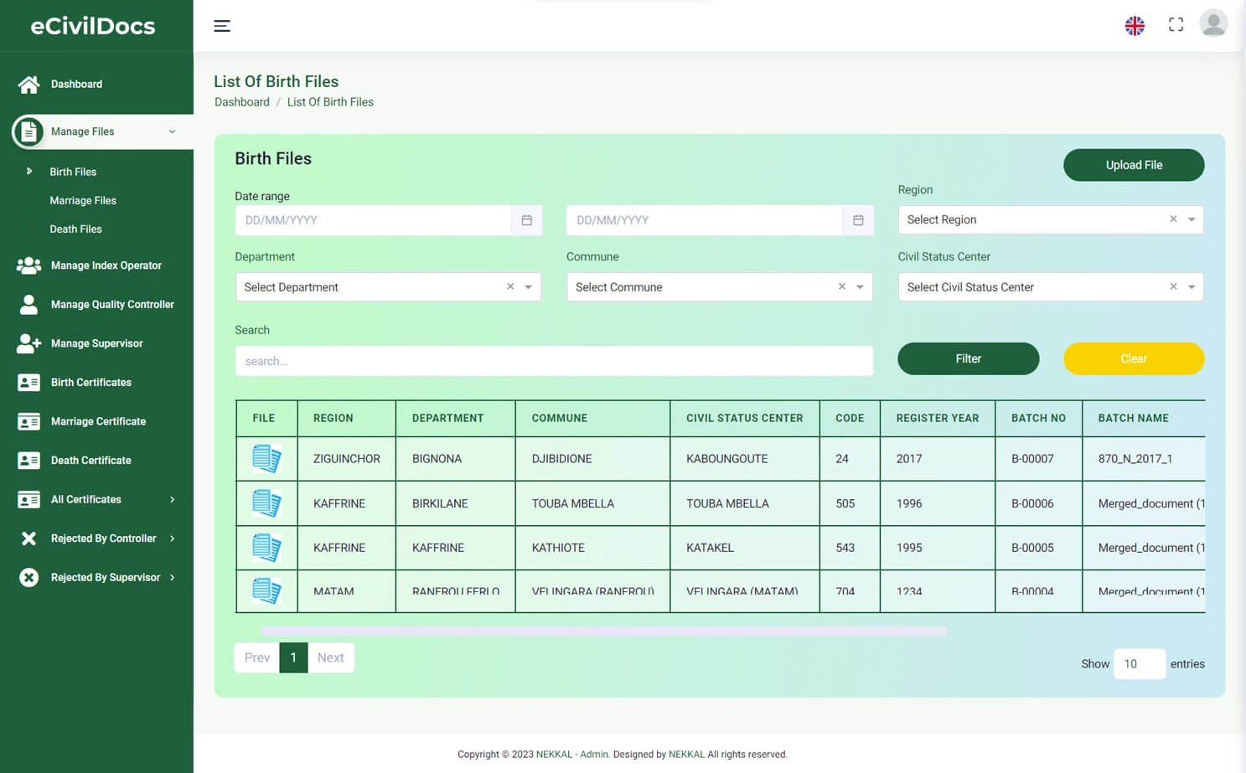Open the user avatar in the top bar
The image size is (1246, 773).
pyautogui.click(x=1213, y=23)
